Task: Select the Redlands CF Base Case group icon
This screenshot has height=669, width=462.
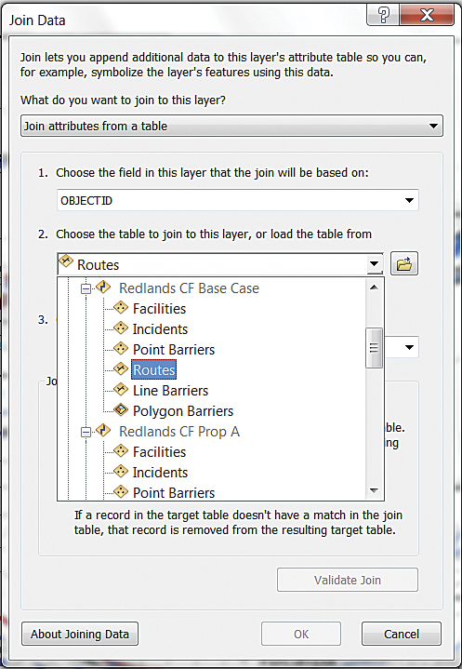Action: pos(103,287)
